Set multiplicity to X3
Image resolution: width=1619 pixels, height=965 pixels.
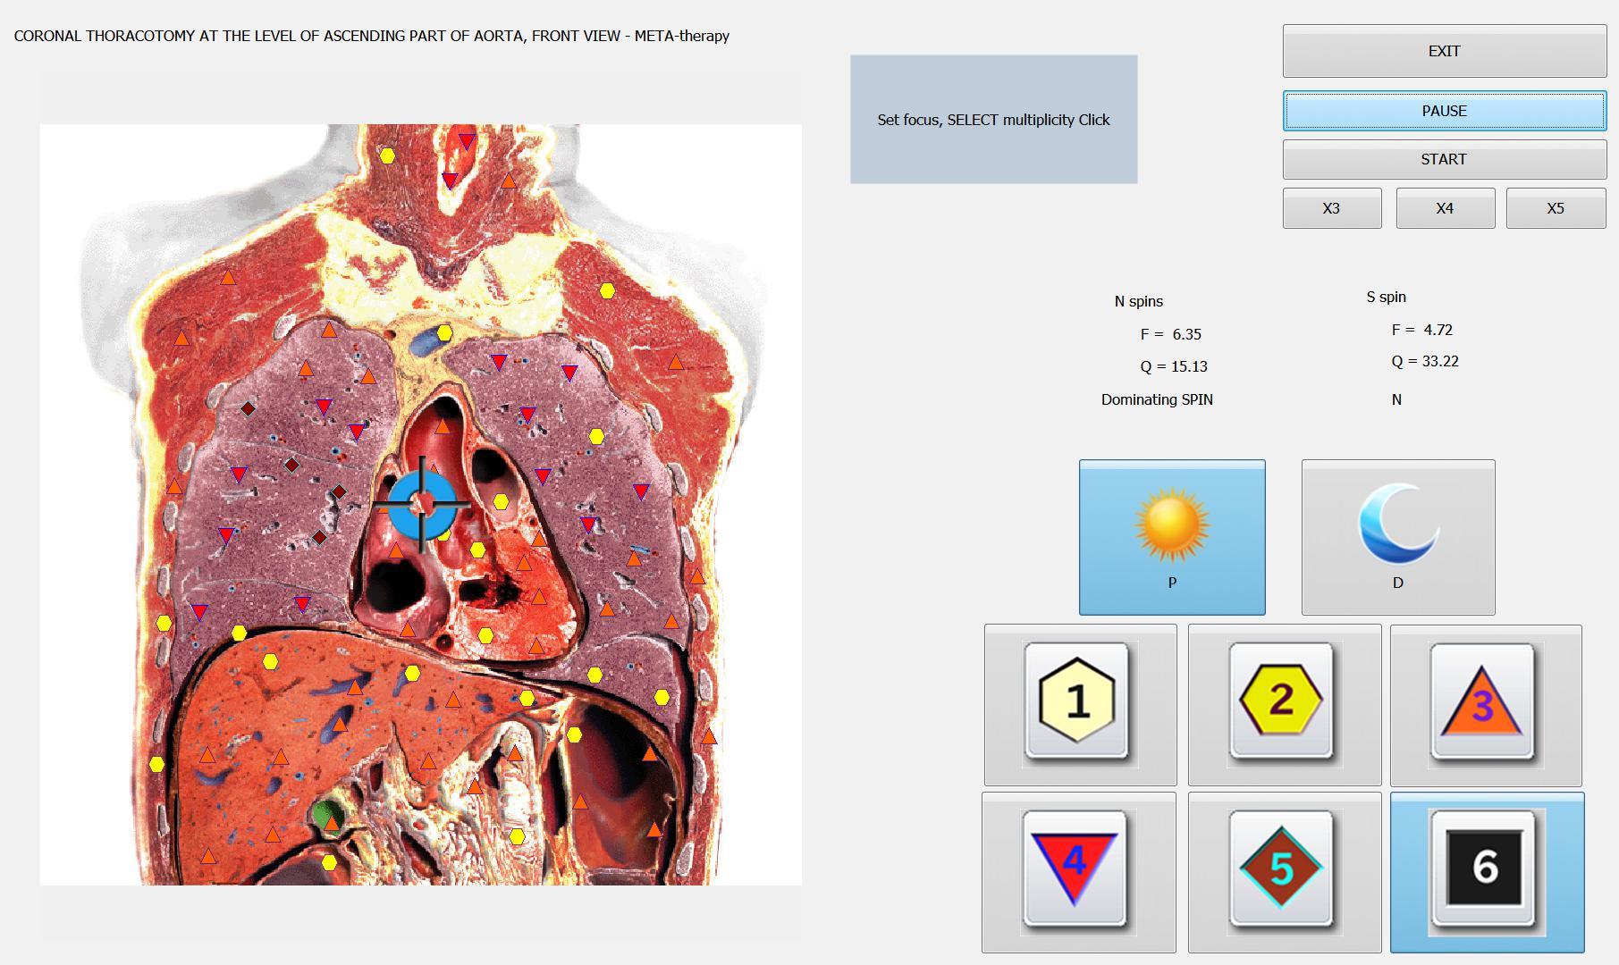coord(1332,208)
